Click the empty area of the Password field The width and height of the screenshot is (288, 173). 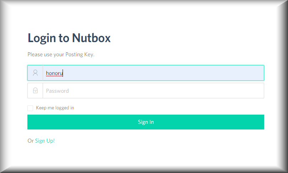[166, 91]
